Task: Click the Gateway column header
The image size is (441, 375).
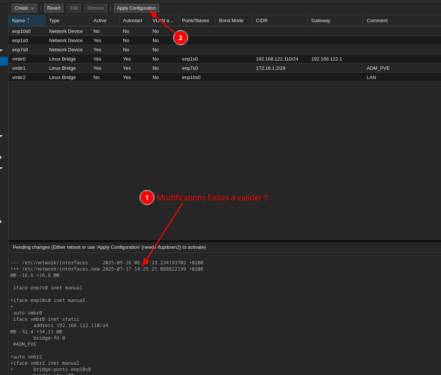Action: click(x=335, y=21)
